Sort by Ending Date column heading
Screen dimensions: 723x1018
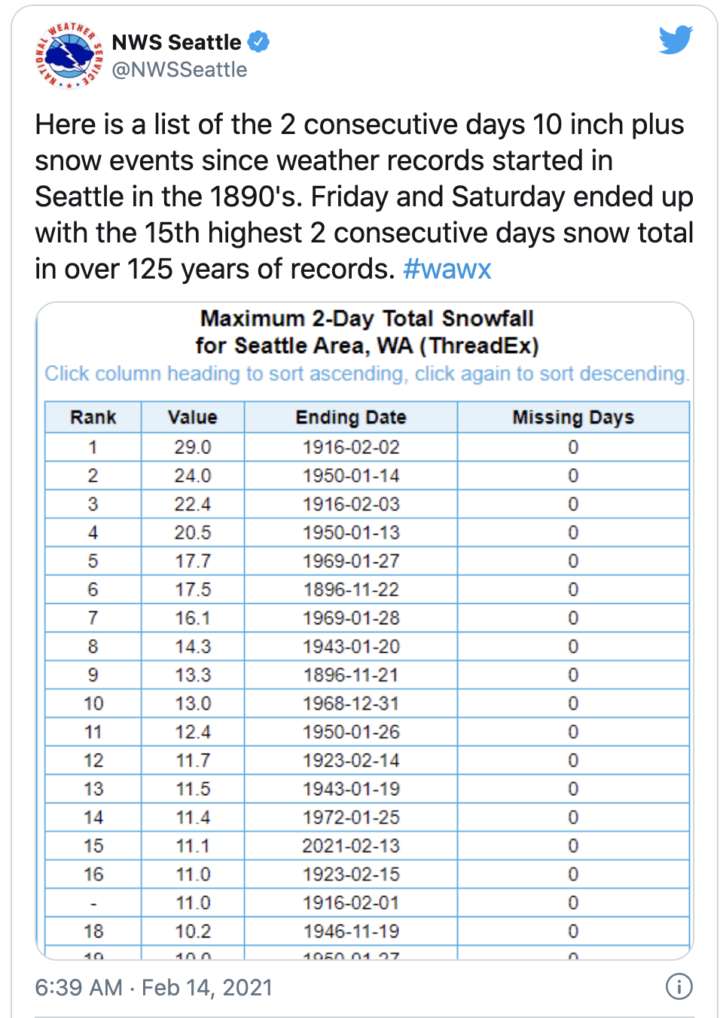351,417
